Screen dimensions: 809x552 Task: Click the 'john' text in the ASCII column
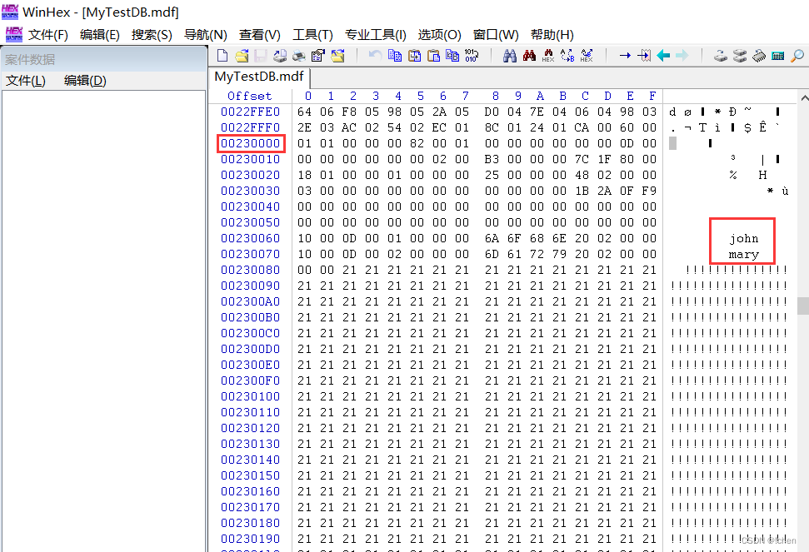[x=743, y=239]
